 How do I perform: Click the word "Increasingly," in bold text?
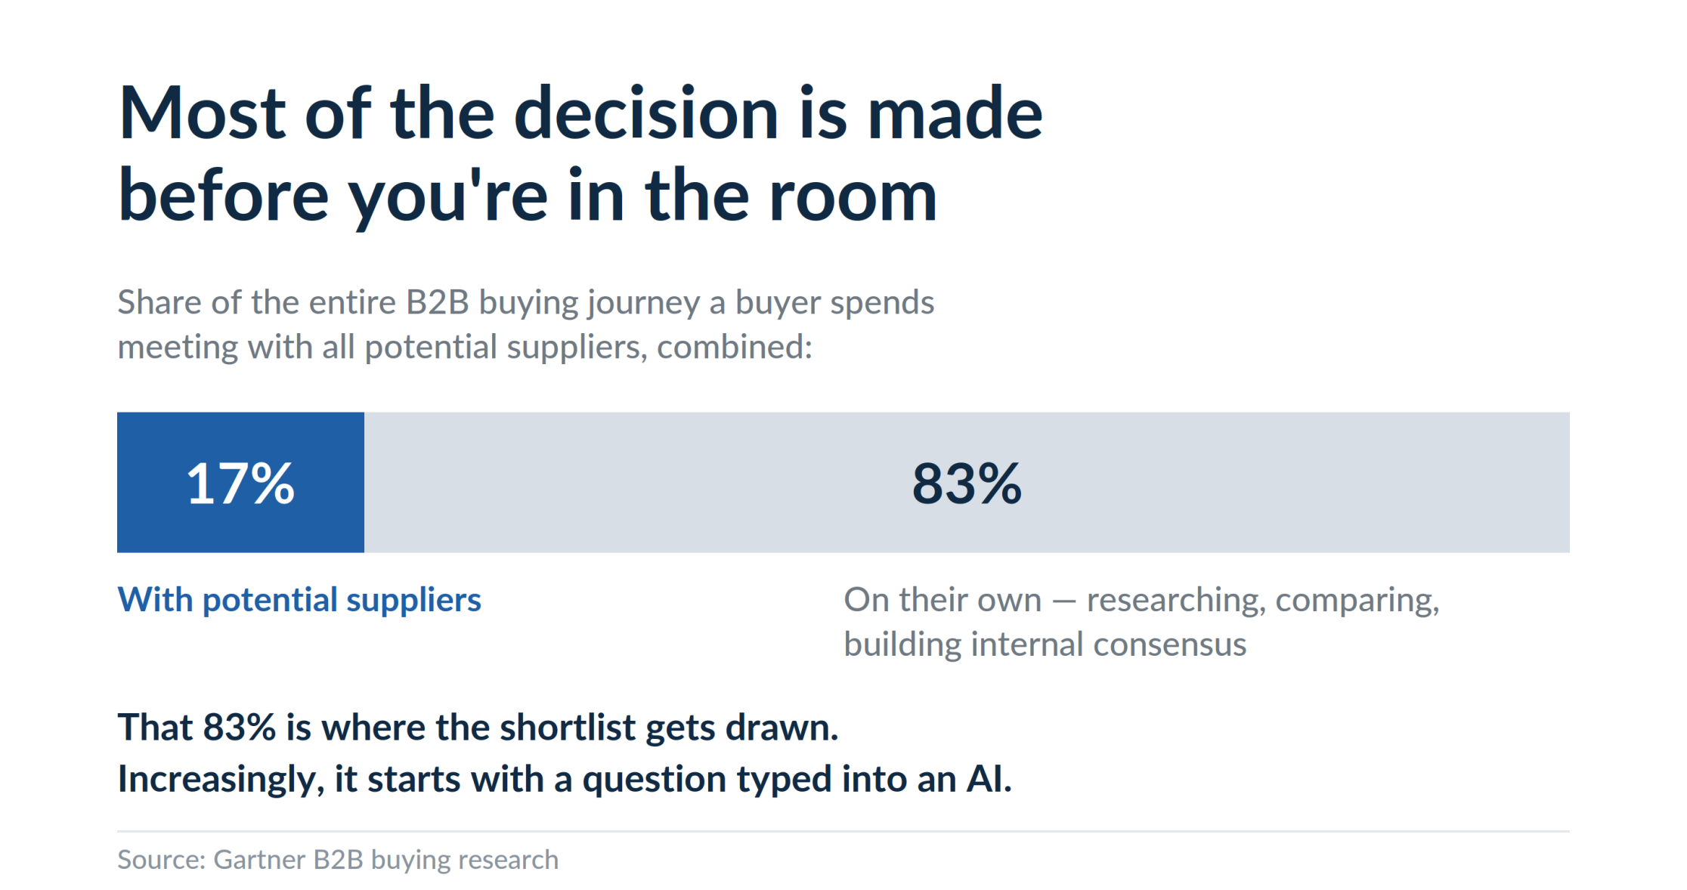point(221,780)
